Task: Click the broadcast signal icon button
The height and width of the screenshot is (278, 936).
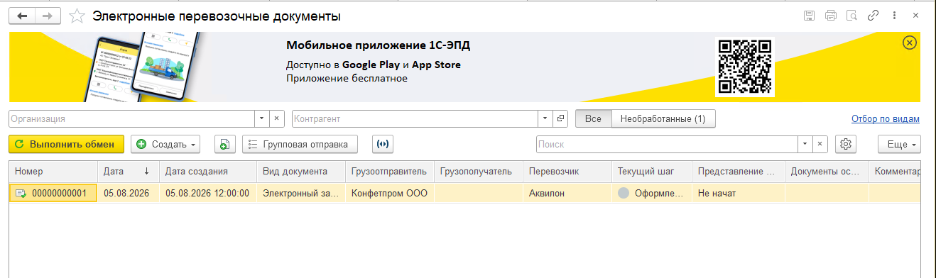Action: tap(383, 144)
